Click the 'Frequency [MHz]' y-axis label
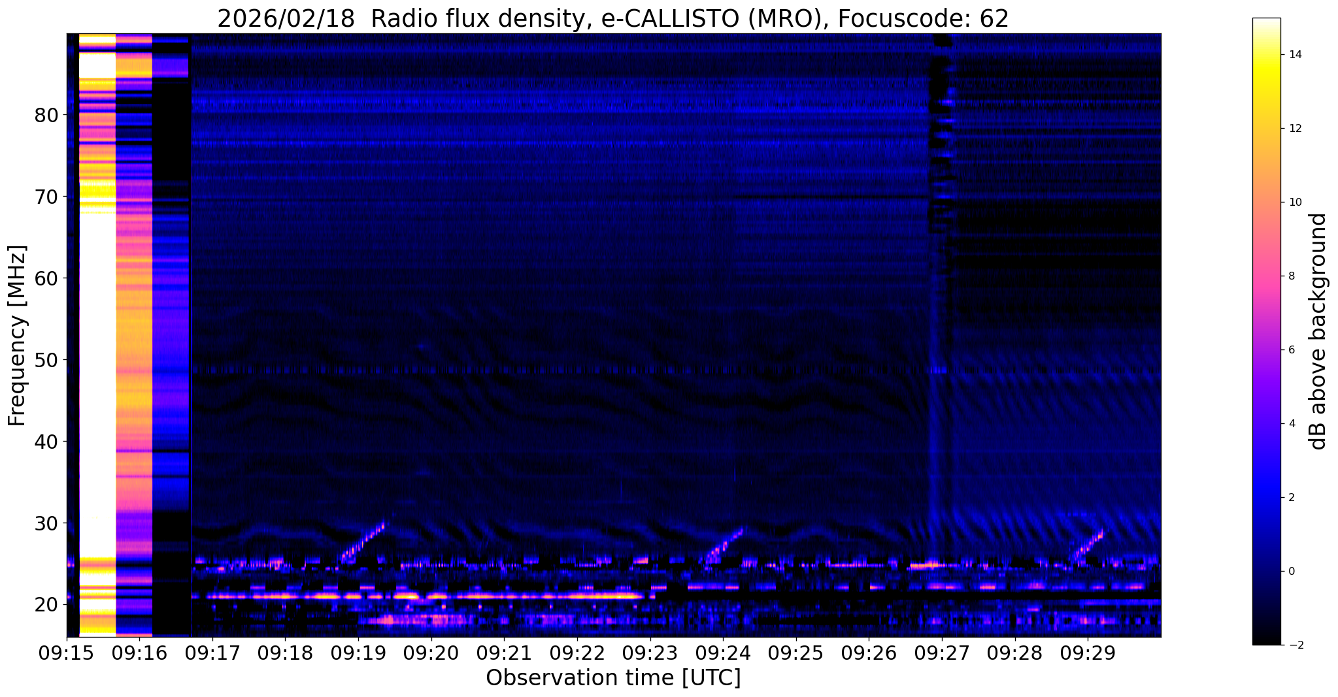Viewport: 1338px width, 697px height. point(18,336)
